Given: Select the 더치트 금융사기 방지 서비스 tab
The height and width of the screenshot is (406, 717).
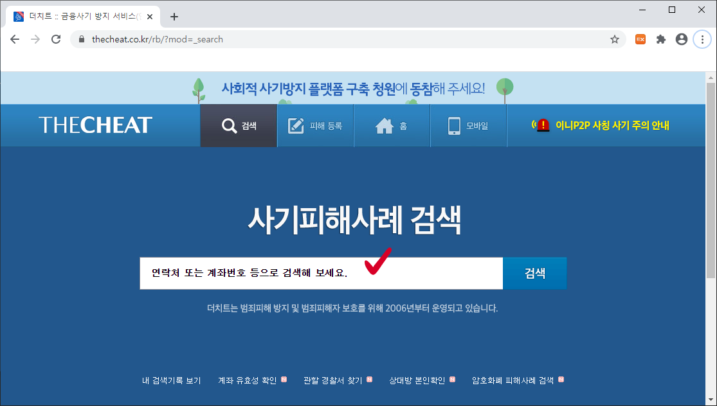Looking at the screenshot, I should 83,17.
